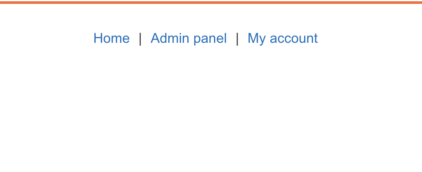Follow the Home hyperlink
This screenshot has width=422, height=172.
click(x=111, y=39)
